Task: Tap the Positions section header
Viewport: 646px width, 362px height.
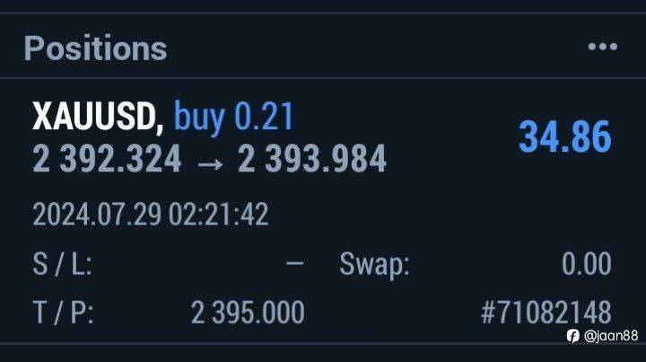Action: (95, 48)
